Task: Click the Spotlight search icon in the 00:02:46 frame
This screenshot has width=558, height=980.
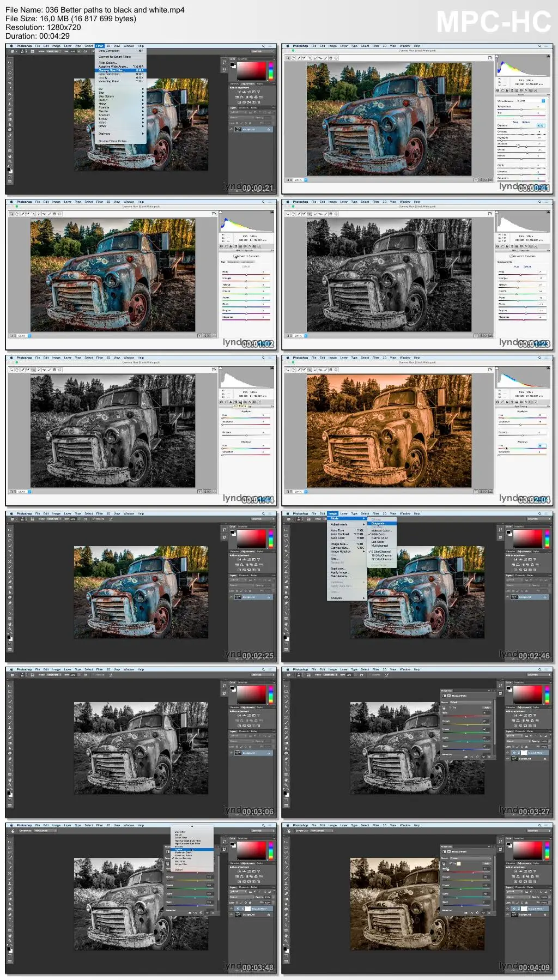Action: [x=539, y=513]
